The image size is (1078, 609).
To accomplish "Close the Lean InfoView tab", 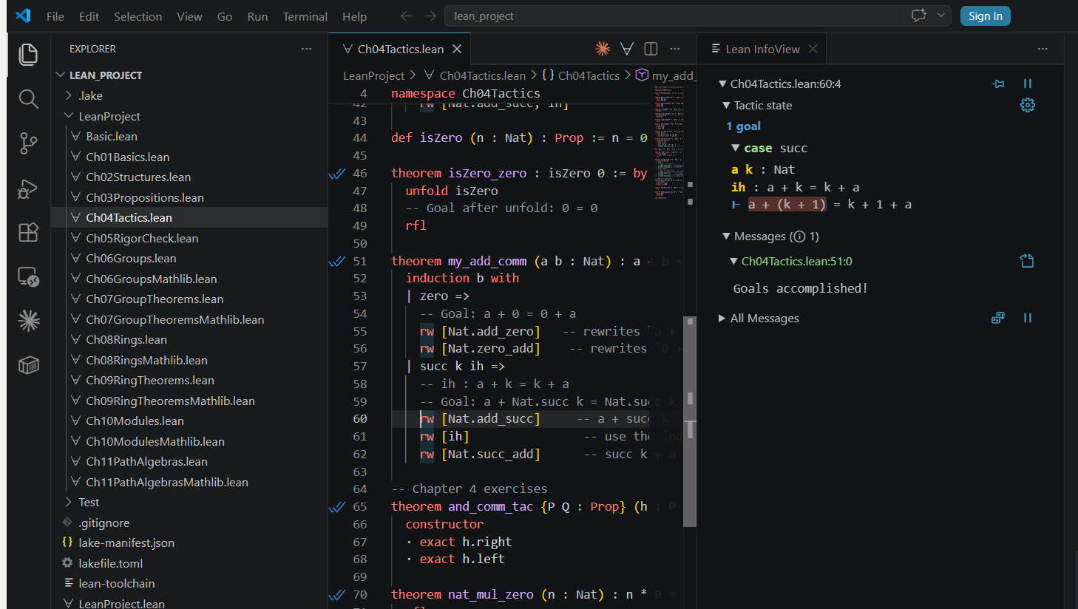I will pos(813,49).
